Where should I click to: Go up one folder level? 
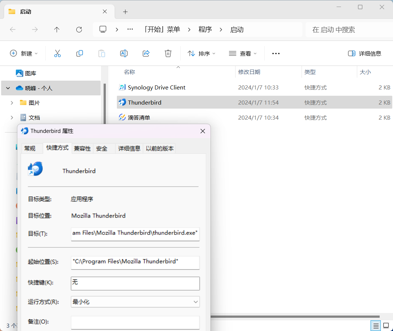coord(57,29)
